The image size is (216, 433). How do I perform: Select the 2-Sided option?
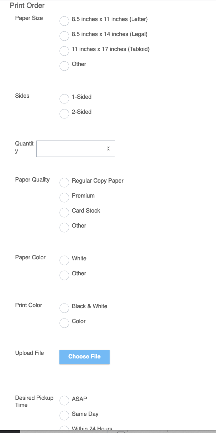point(64,114)
